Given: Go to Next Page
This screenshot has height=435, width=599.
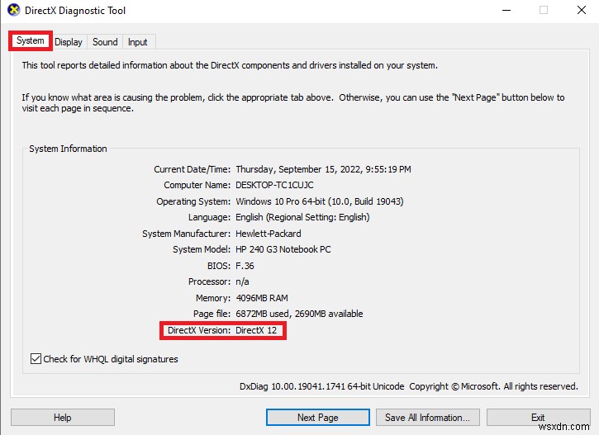Looking at the screenshot, I should tap(318, 418).
